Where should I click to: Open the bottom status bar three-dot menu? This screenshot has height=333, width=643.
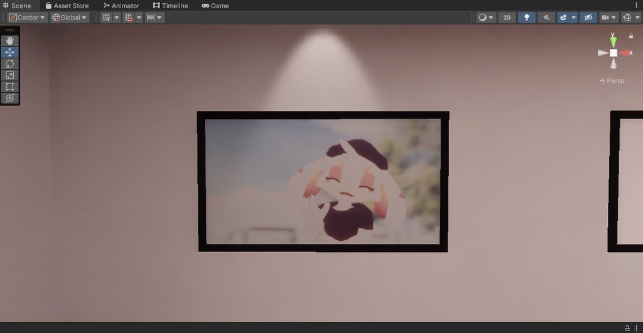(637, 328)
